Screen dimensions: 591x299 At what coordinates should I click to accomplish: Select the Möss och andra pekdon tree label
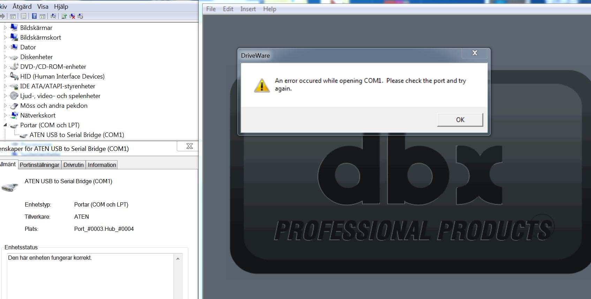pyautogui.click(x=54, y=106)
